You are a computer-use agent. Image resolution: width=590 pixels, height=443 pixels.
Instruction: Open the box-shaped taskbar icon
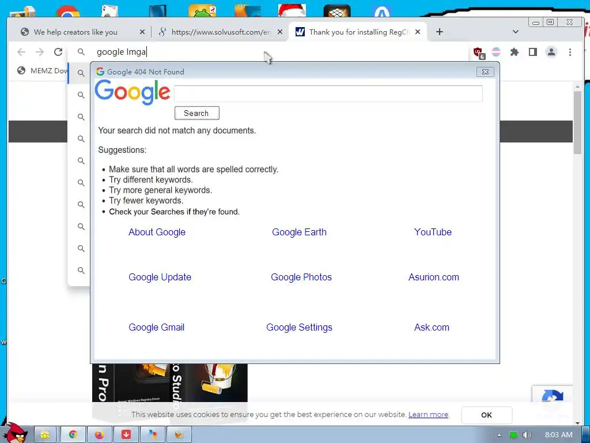[x=179, y=435]
